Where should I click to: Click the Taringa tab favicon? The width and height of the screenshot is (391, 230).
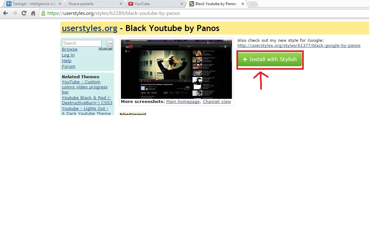pyautogui.click(x=9, y=4)
